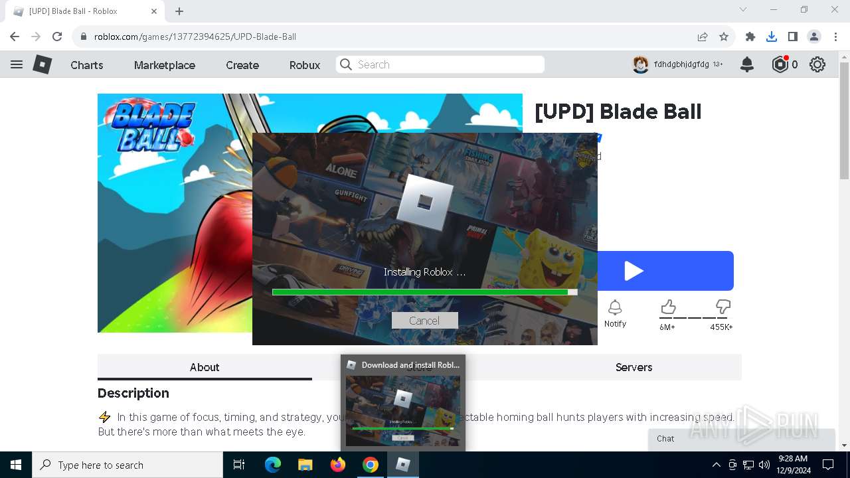
Task: Click the thumbs down dislike icon
Action: [x=723, y=307]
